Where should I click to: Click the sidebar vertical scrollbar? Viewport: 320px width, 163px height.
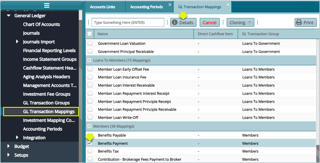(81, 86)
